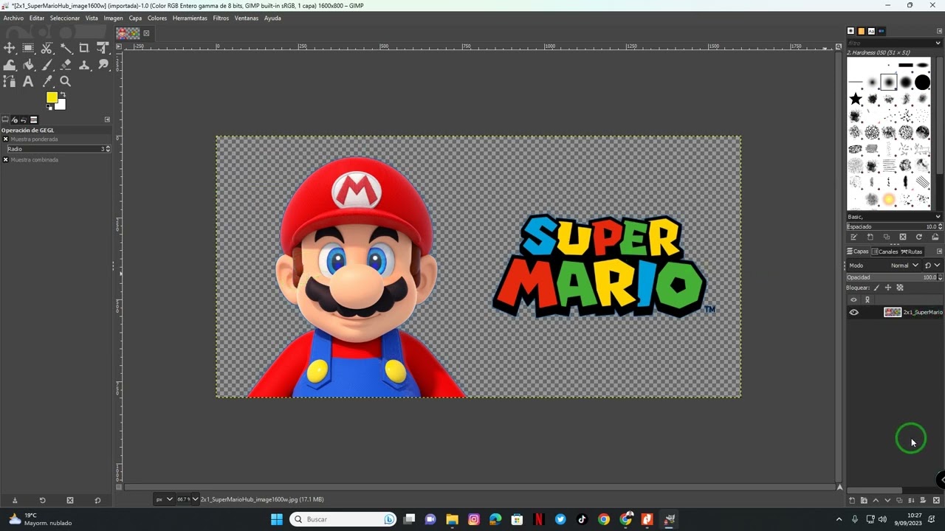Open the Colores menu
The image size is (945, 531).
point(157,18)
